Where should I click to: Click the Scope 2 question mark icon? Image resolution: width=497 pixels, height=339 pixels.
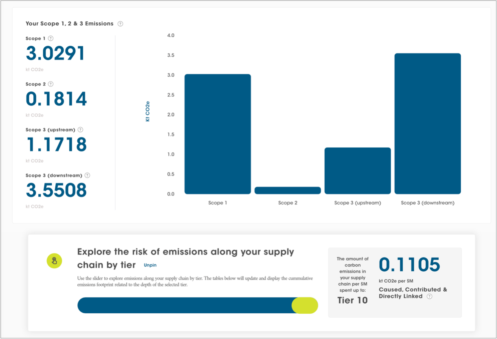coord(51,84)
